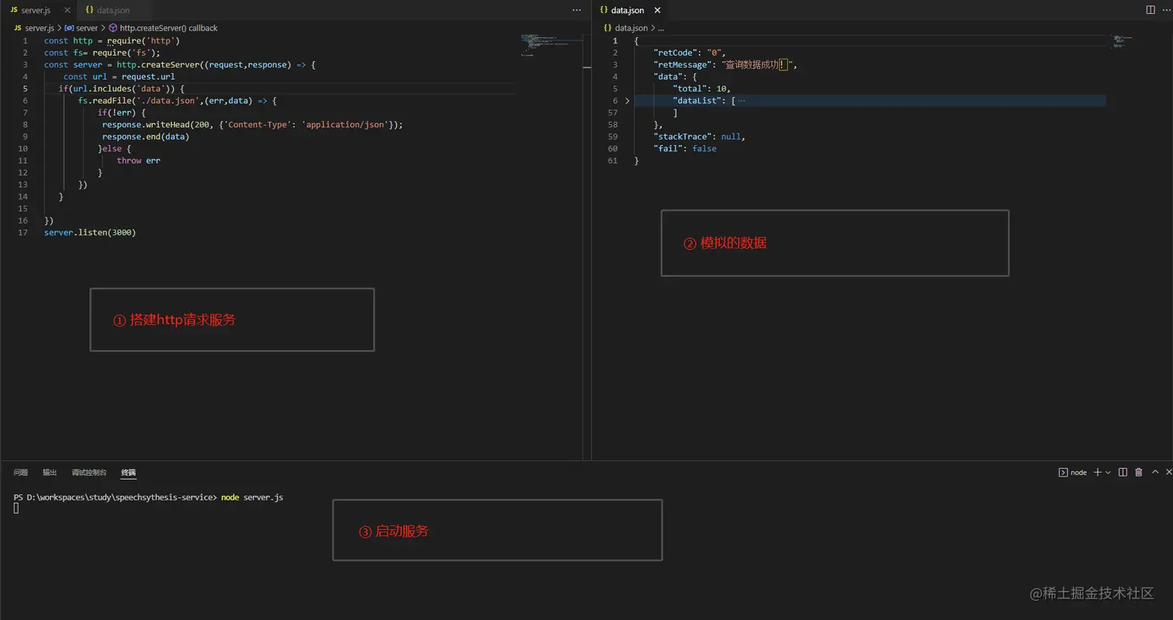The image size is (1173, 620).
Task: Open the 输出 (Output) panel tab
Action: 50,473
